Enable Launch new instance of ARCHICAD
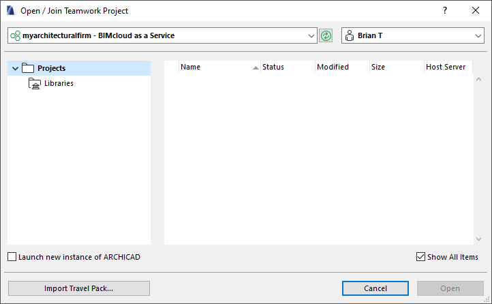This screenshot has height=304, width=492. pos(12,257)
